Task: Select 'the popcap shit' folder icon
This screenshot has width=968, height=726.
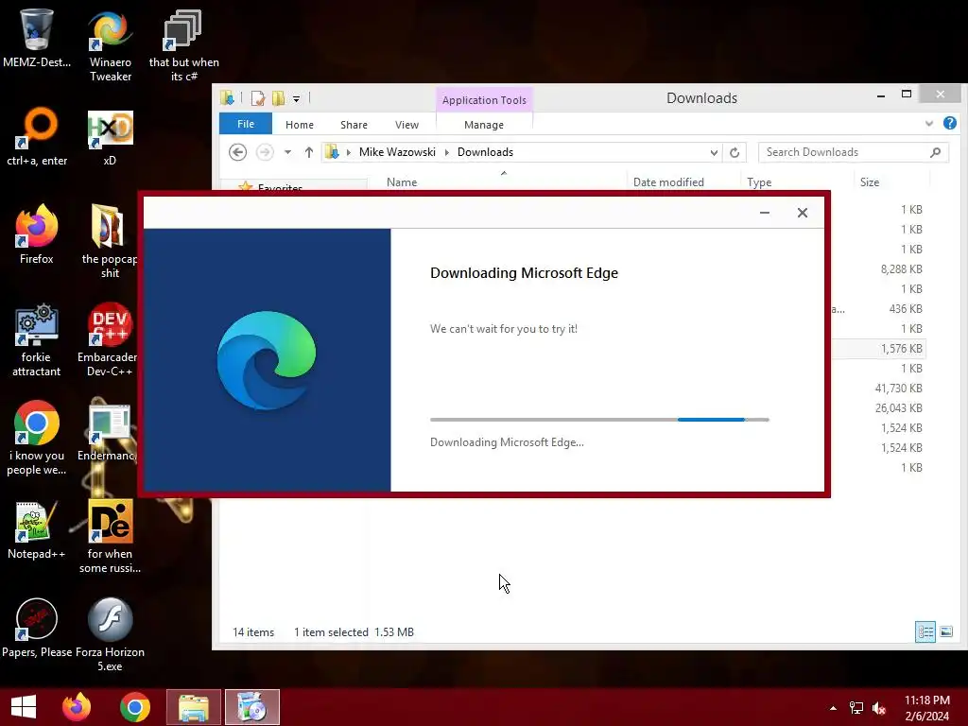Action: (110, 242)
